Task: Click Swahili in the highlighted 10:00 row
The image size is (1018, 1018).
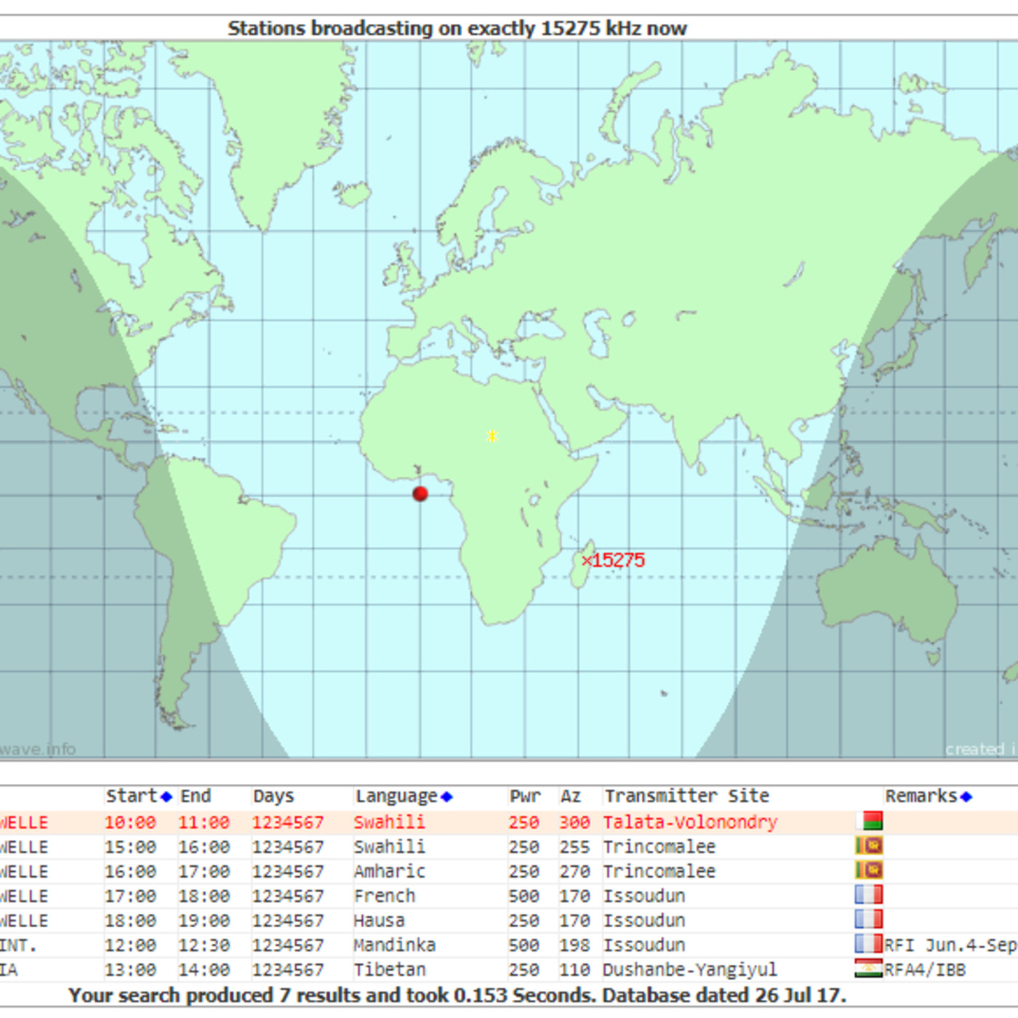Action: point(389,822)
